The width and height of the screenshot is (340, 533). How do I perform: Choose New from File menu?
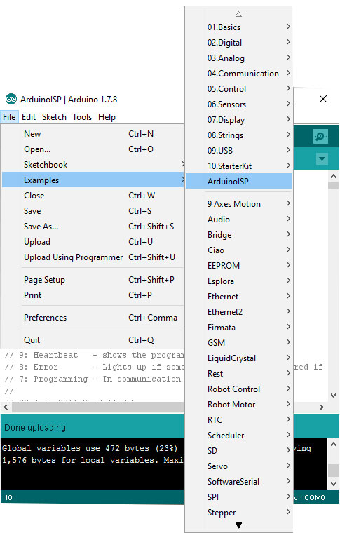tap(93, 134)
